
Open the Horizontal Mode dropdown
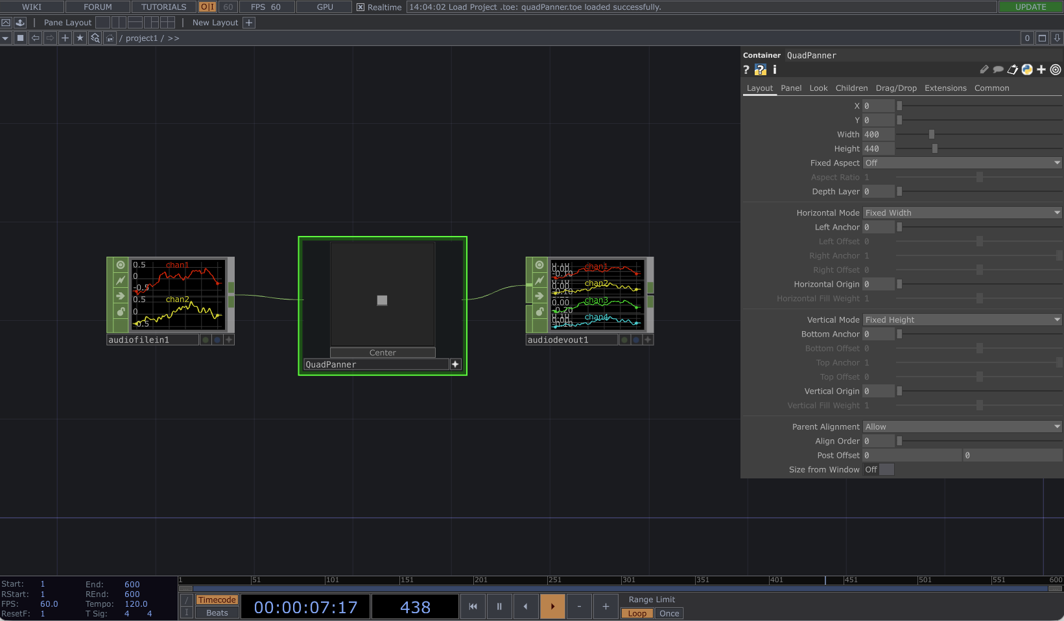pyautogui.click(x=962, y=213)
